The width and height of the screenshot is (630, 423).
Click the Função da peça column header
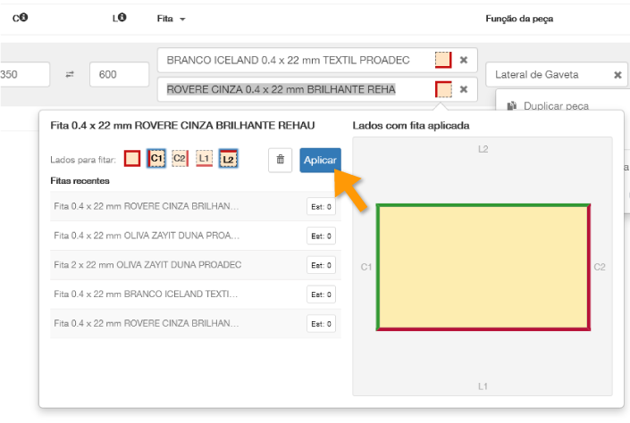(519, 19)
